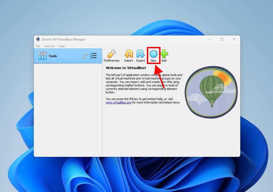Pin the Tools pane with pushpin icon

click(x=85, y=56)
